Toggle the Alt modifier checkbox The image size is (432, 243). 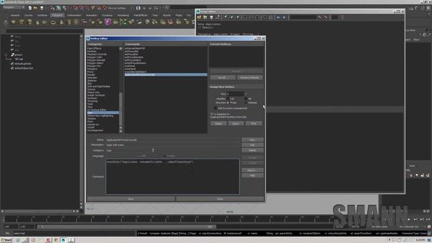click(x=246, y=99)
